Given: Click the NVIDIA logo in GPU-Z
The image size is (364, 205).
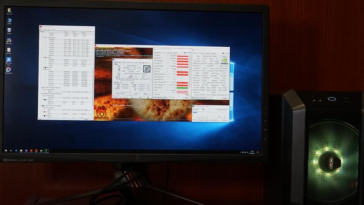Looking at the screenshot, I should 224,62.
